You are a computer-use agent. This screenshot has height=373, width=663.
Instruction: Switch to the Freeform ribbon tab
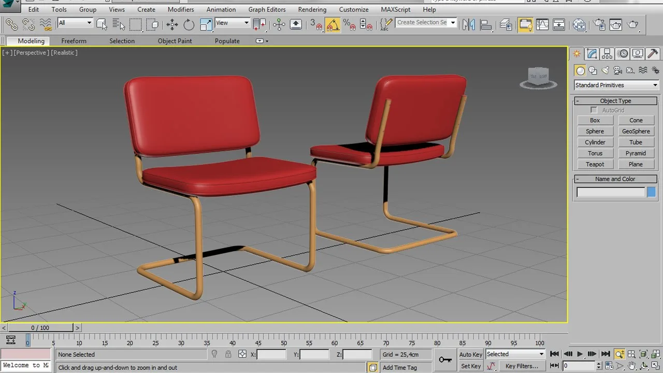pos(74,41)
